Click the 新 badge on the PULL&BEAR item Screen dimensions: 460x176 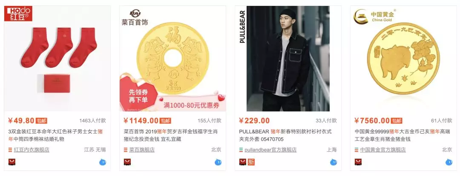tap(251, 162)
